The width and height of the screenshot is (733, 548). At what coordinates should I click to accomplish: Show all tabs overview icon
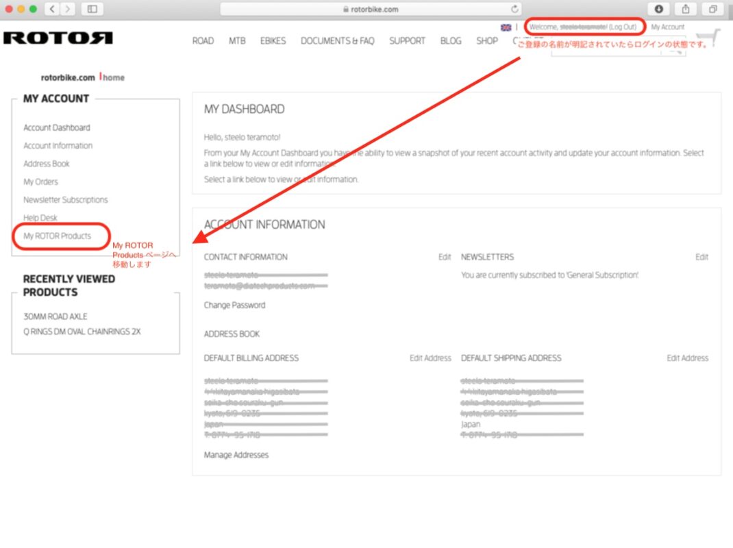(713, 9)
